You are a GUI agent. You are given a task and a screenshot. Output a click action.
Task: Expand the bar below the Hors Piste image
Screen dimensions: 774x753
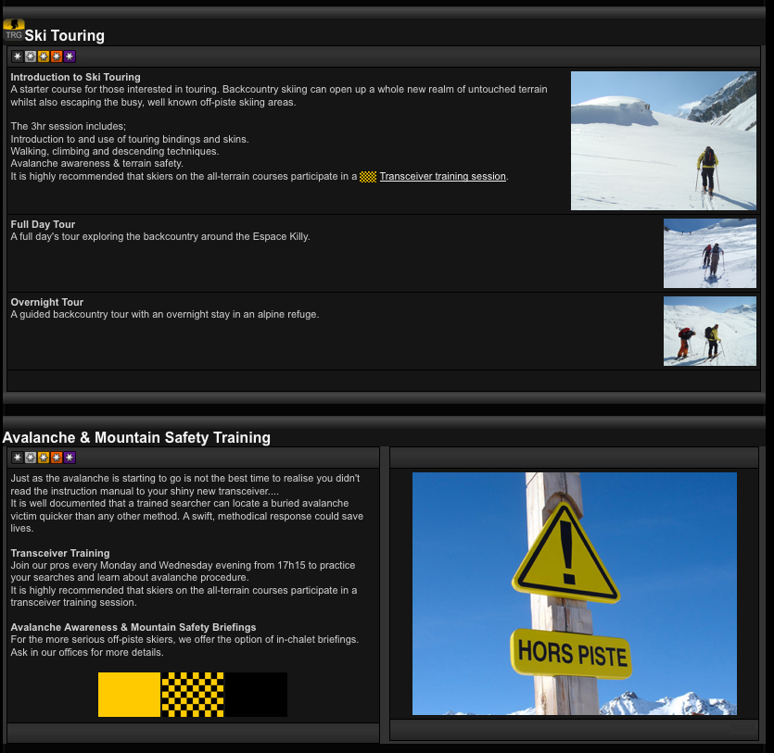[576, 733]
